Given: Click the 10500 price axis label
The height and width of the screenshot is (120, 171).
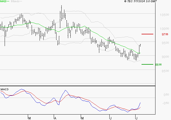Looking at the screenshot, I should 164,15.
